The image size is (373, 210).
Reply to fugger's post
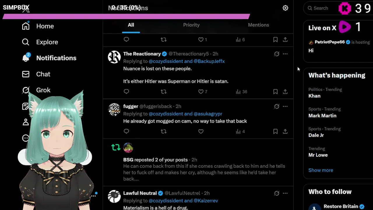pyautogui.click(x=126, y=132)
